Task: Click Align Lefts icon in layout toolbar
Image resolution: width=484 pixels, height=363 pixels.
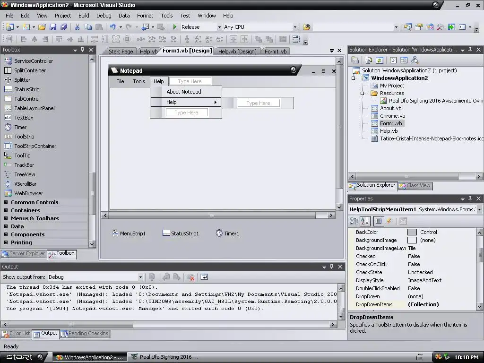Action: [x=24, y=39]
